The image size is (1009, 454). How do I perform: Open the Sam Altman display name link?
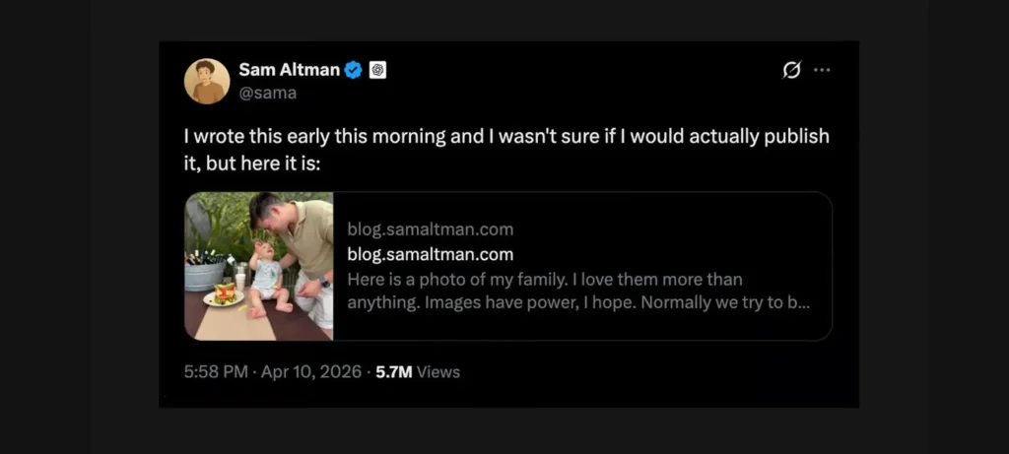click(289, 70)
